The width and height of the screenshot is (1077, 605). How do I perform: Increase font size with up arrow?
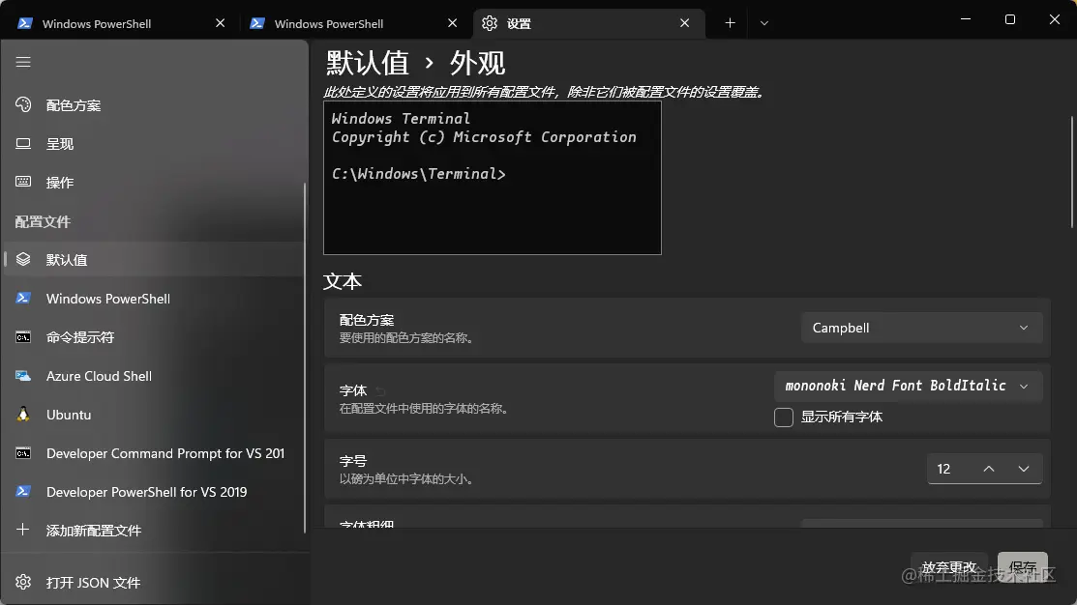988,469
